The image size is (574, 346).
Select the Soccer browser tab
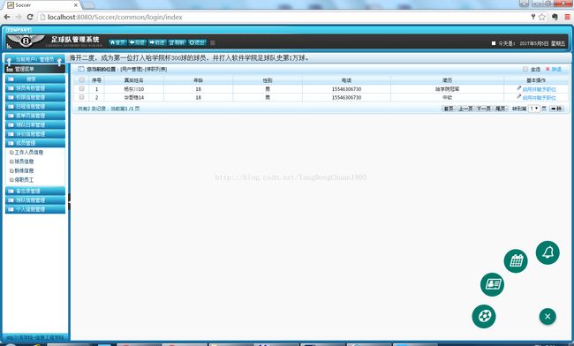pyautogui.click(x=42, y=5)
